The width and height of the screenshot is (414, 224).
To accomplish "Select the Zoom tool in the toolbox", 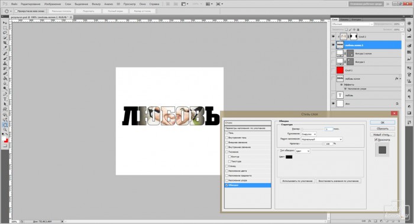I will [5, 129].
